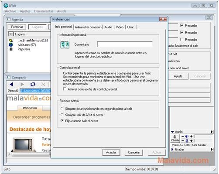Enable Activar contraseña de control parental
This screenshot has height=174, width=219.
point(65,89)
